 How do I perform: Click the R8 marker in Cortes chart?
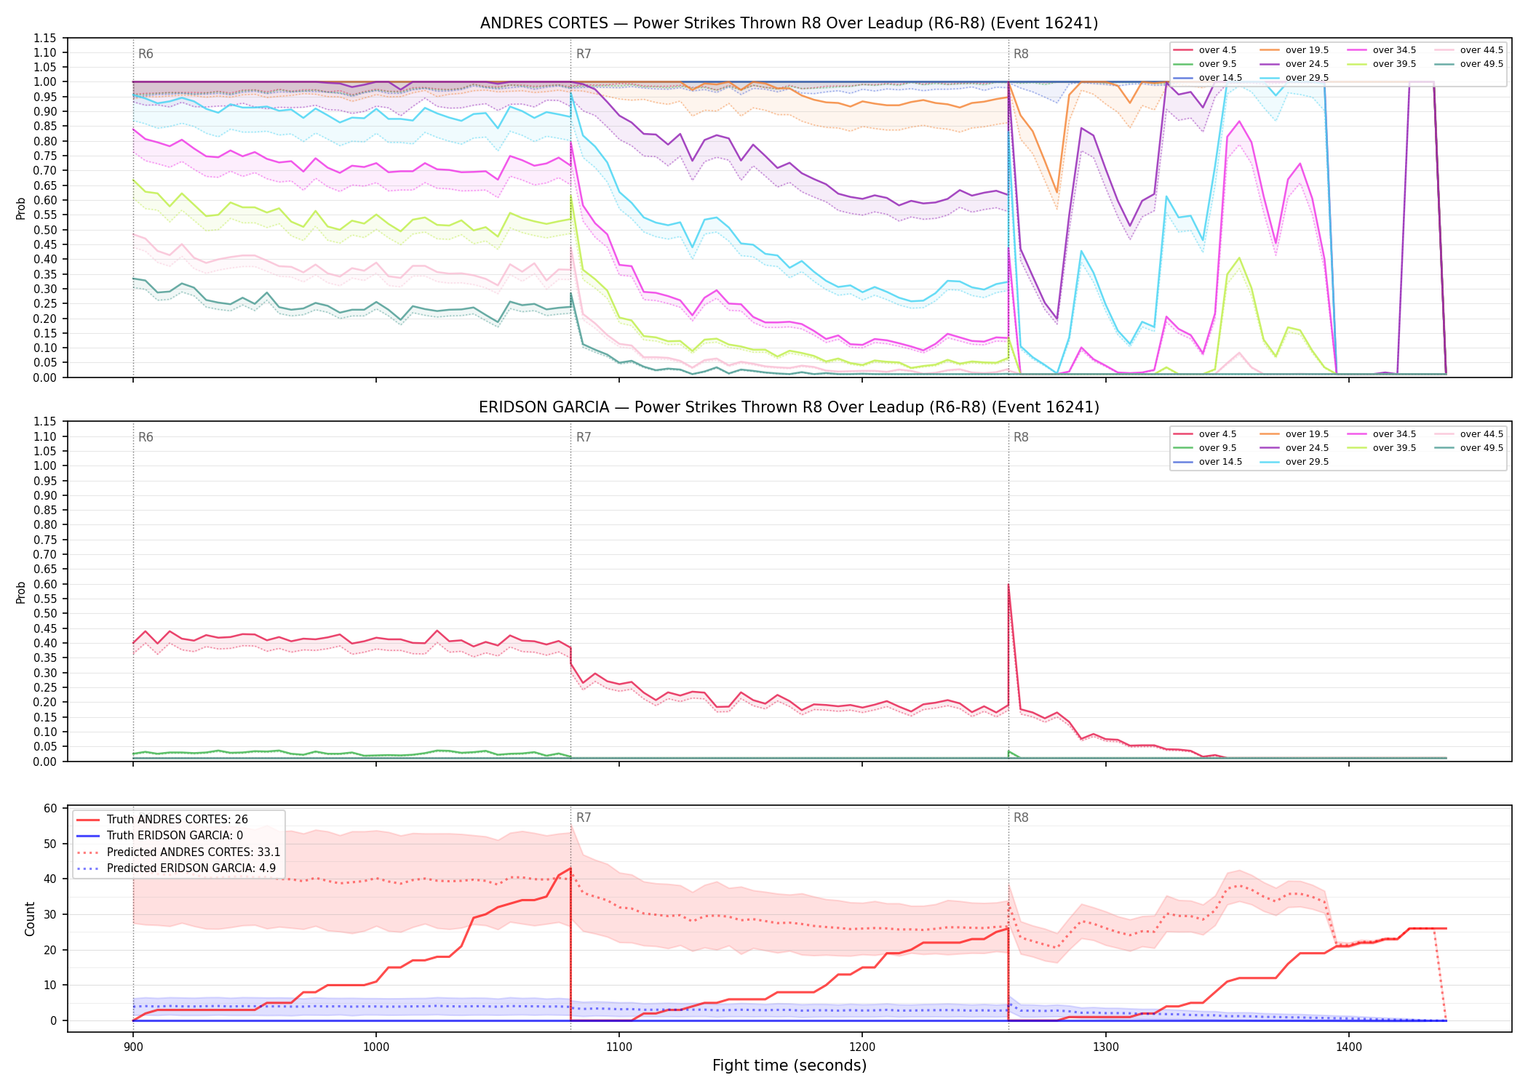(1021, 54)
